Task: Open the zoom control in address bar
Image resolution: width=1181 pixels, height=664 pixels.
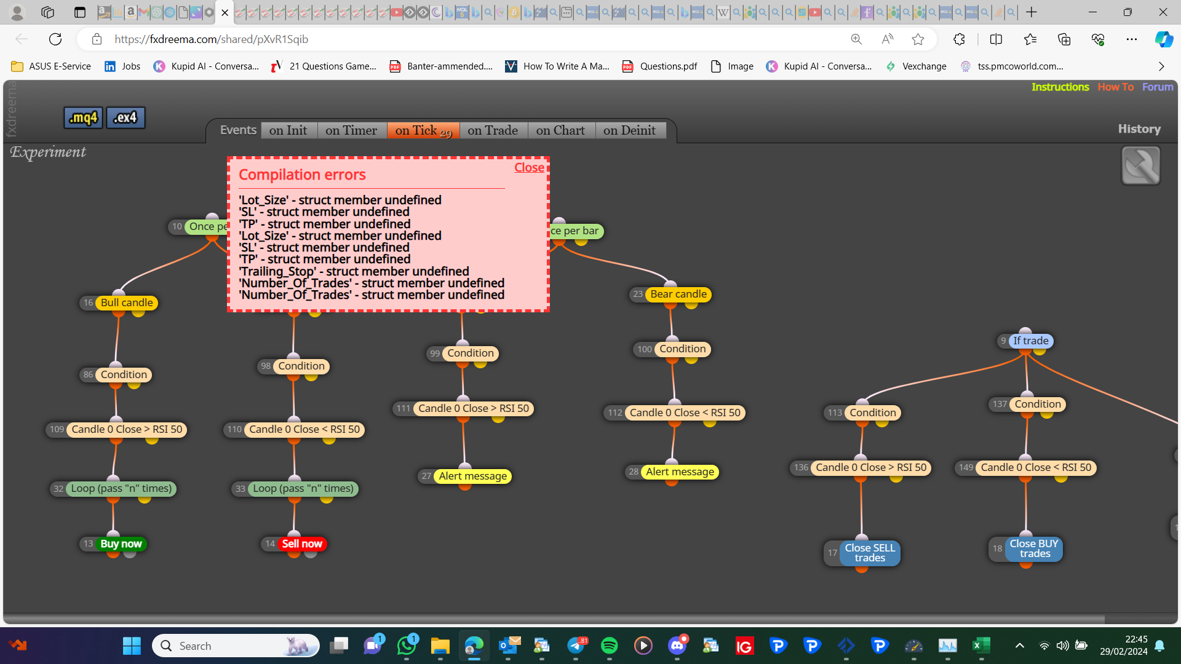Action: point(856,39)
